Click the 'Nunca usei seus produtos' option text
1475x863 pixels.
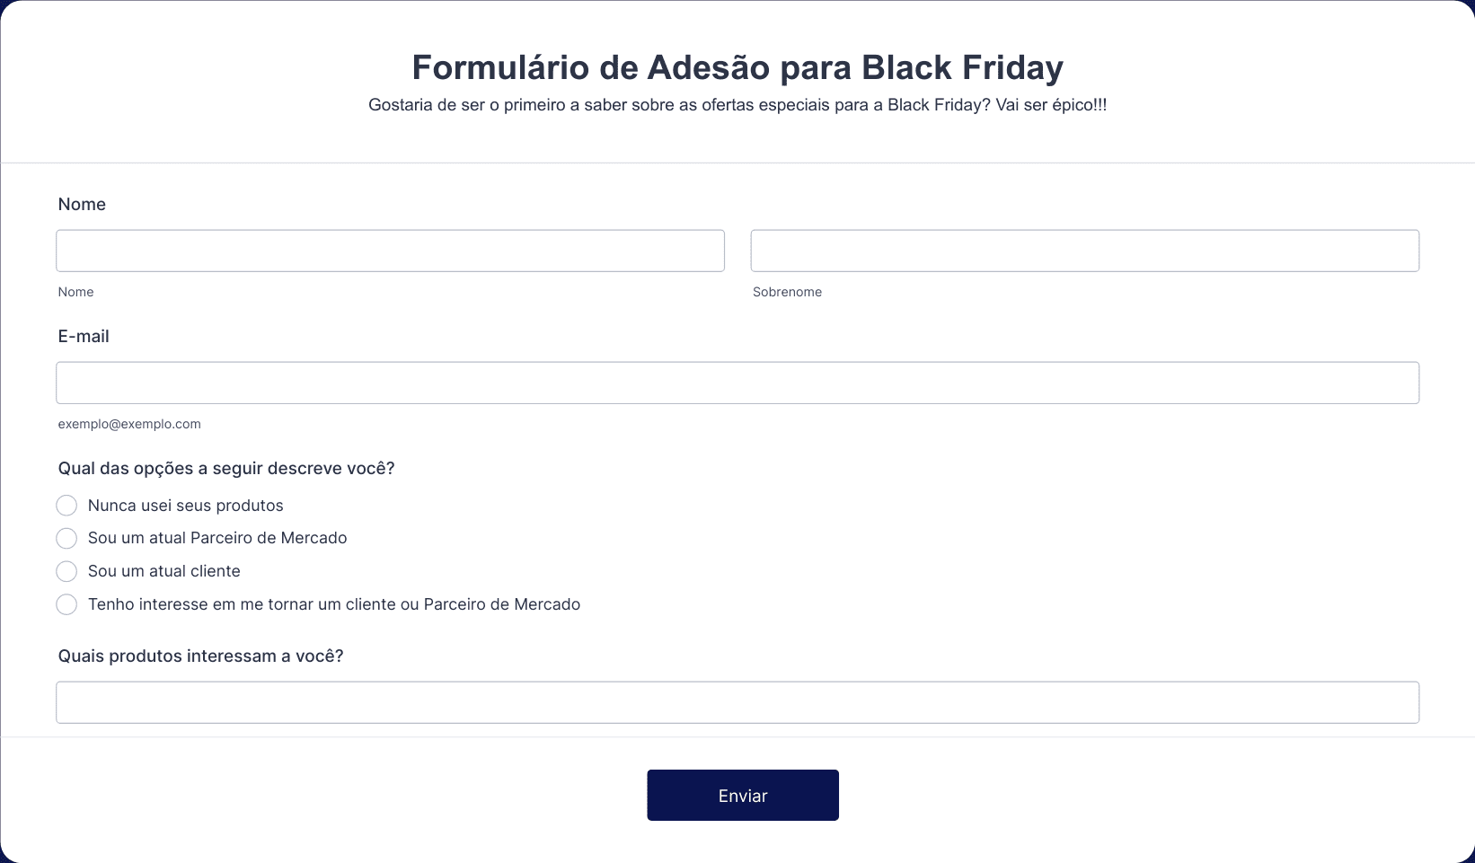pyautogui.click(x=186, y=506)
